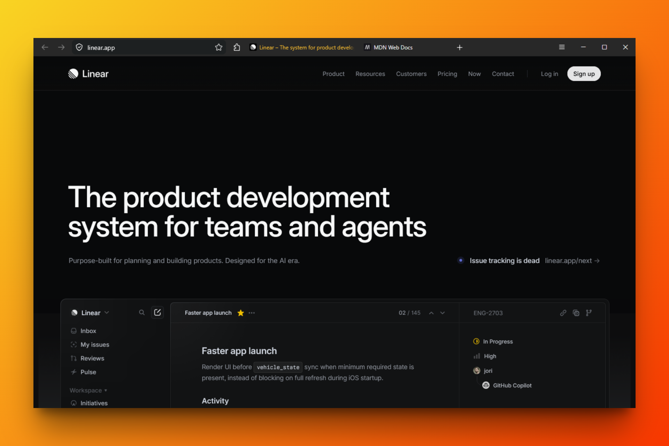Click the 02 / 145 issue counter

pos(409,313)
